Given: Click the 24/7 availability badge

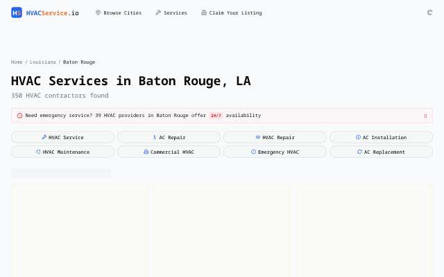Looking at the screenshot, I should (x=216, y=116).
